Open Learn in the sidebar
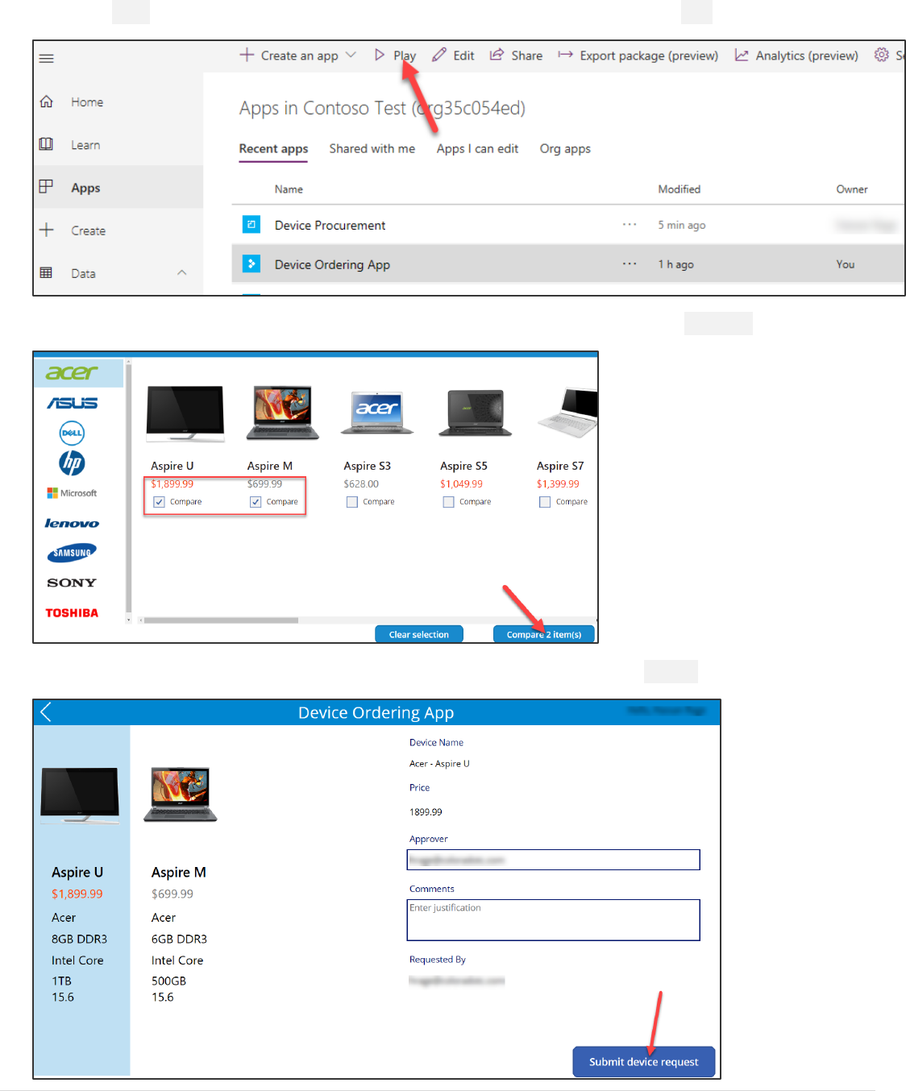 (x=85, y=145)
